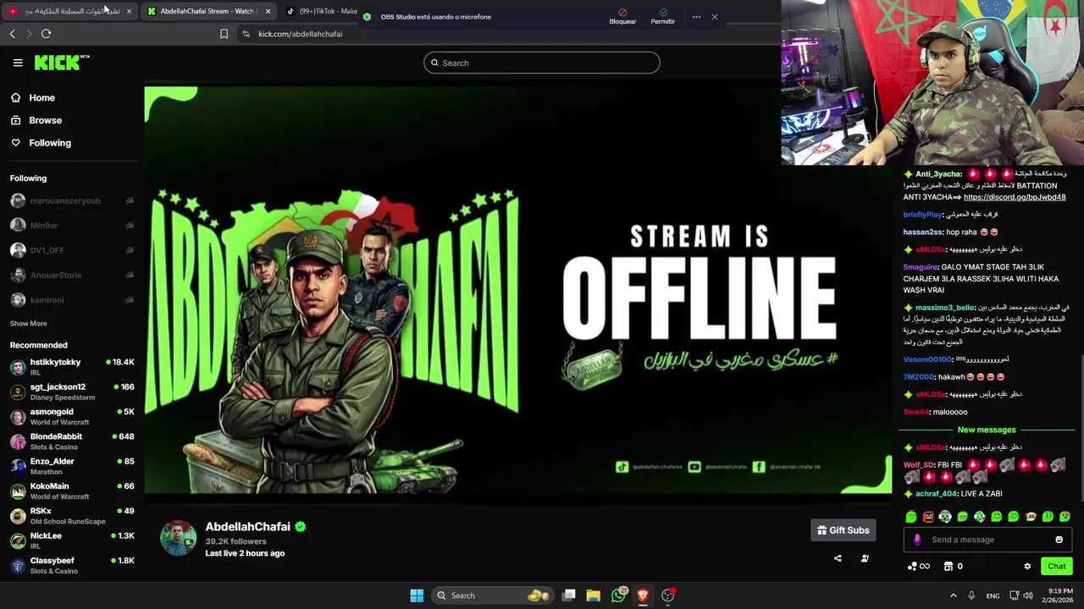Click Windows taskbar Search box
The width and height of the screenshot is (1084, 609).
point(493,595)
